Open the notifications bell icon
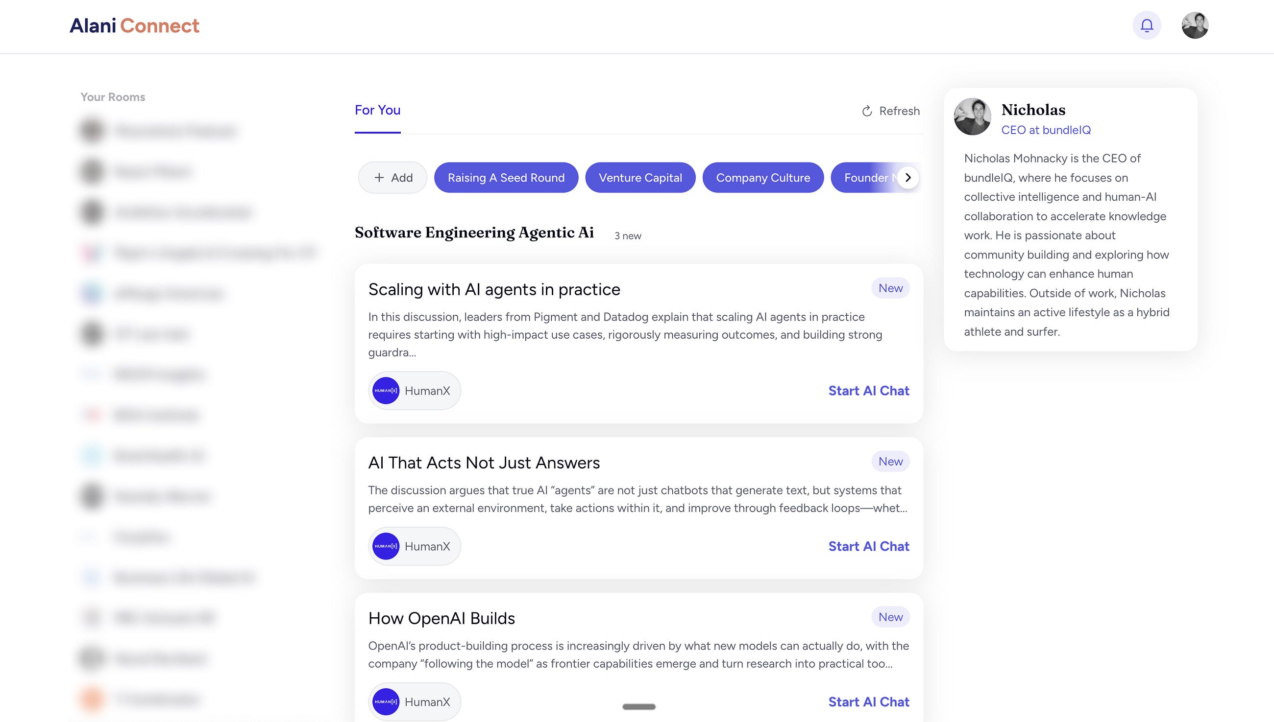The height and width of the screenshot is (722, 1274). point(1147,25)
